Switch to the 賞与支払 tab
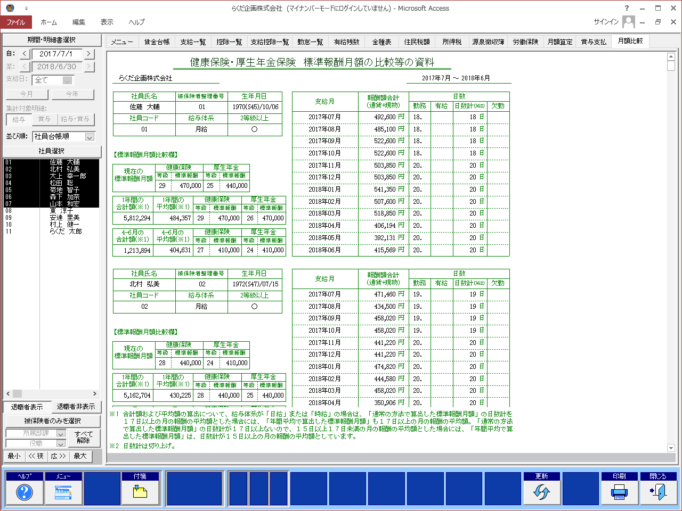 [594, 42]
